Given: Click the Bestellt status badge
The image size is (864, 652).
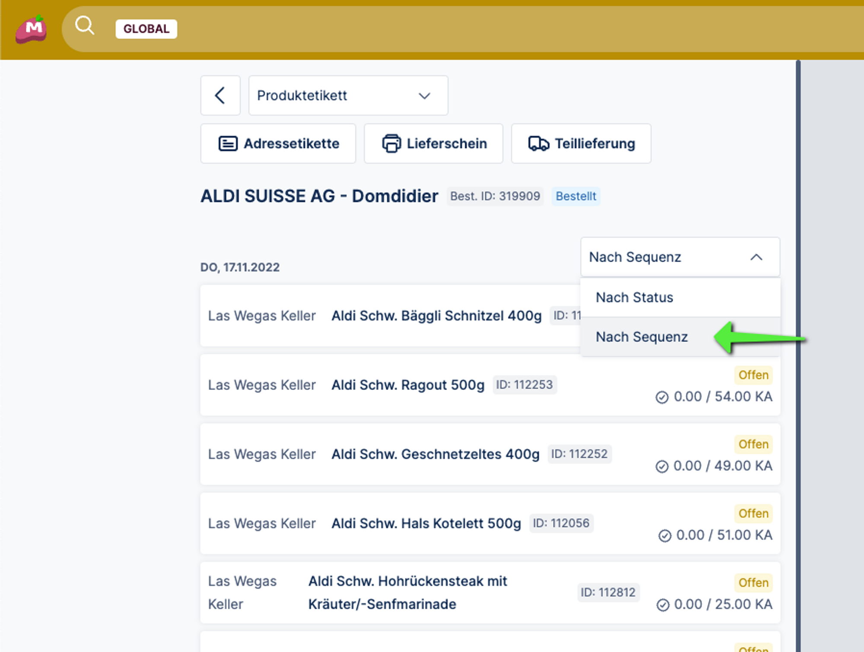Looking at the screenshot, I should 575,196.
